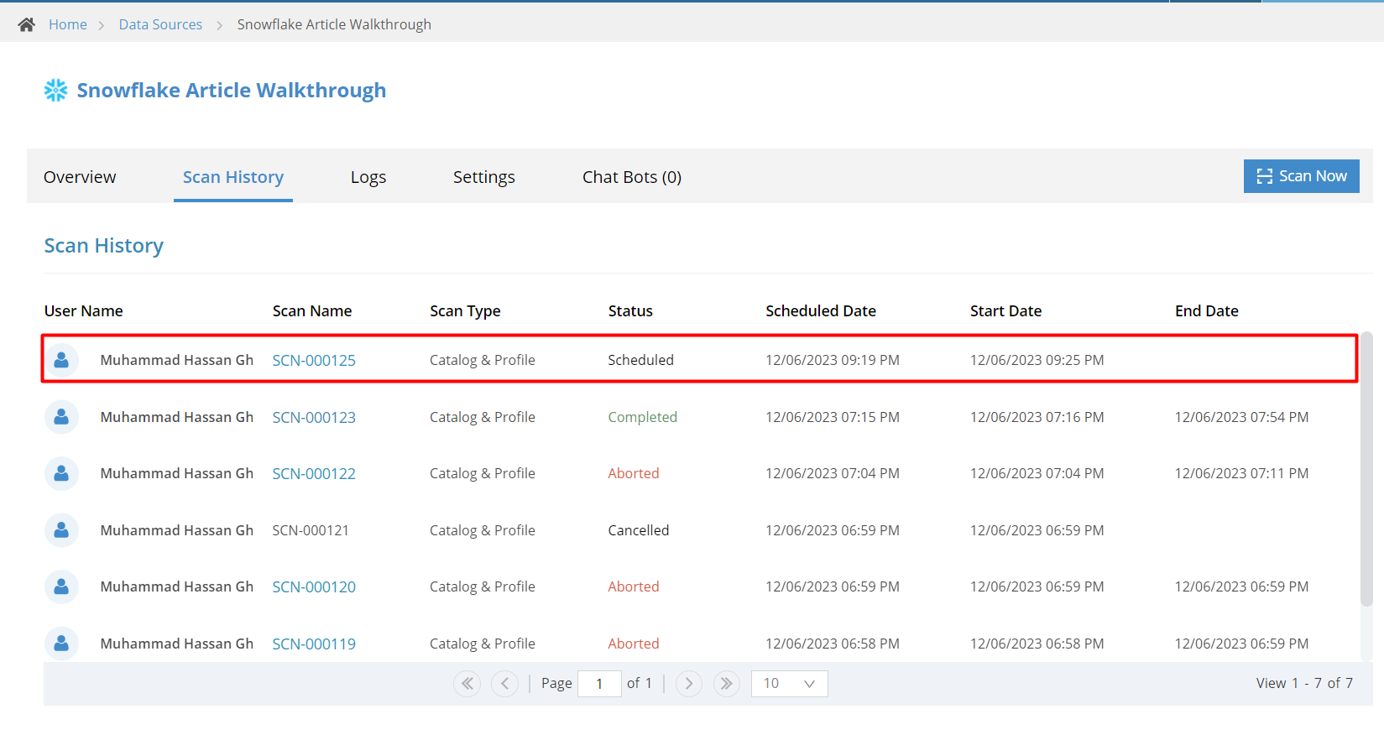Click the End Date column header
Viewport: 1384px width, 735px height.
click(x=1207, y=311)
